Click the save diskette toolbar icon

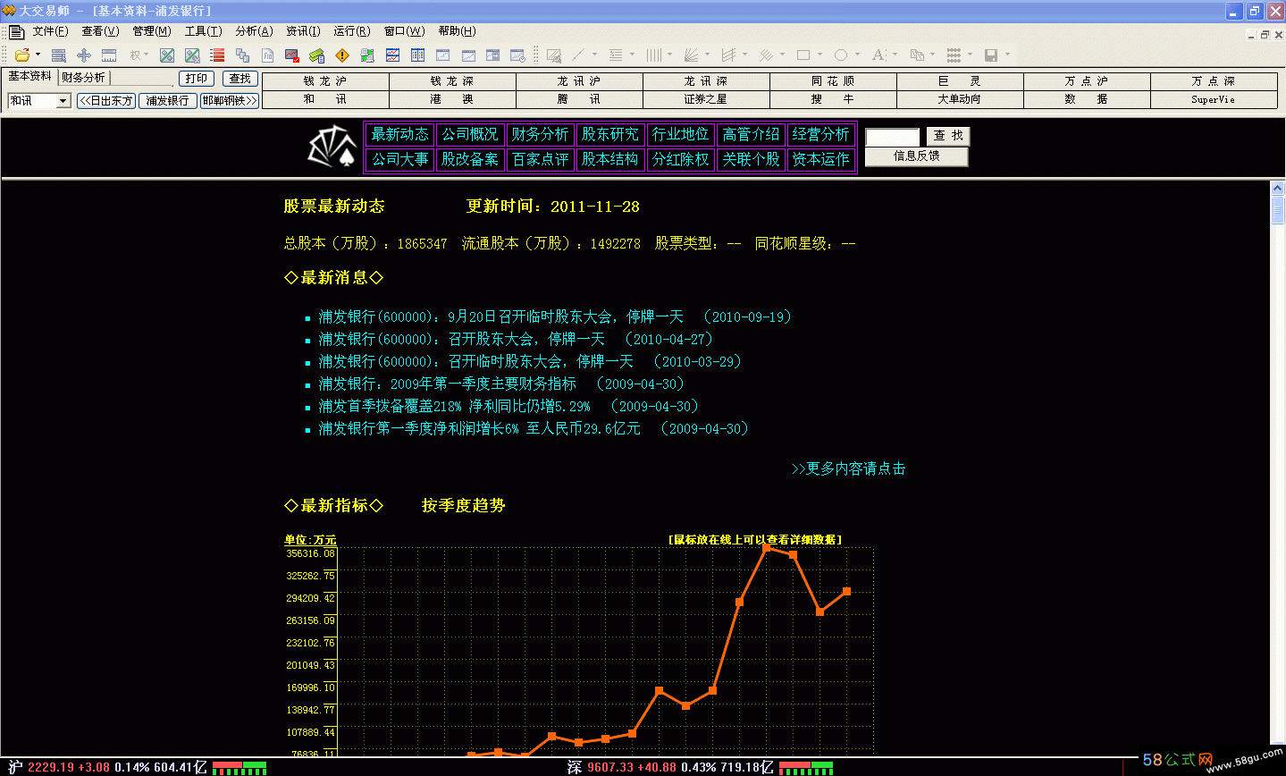[991, 55]
